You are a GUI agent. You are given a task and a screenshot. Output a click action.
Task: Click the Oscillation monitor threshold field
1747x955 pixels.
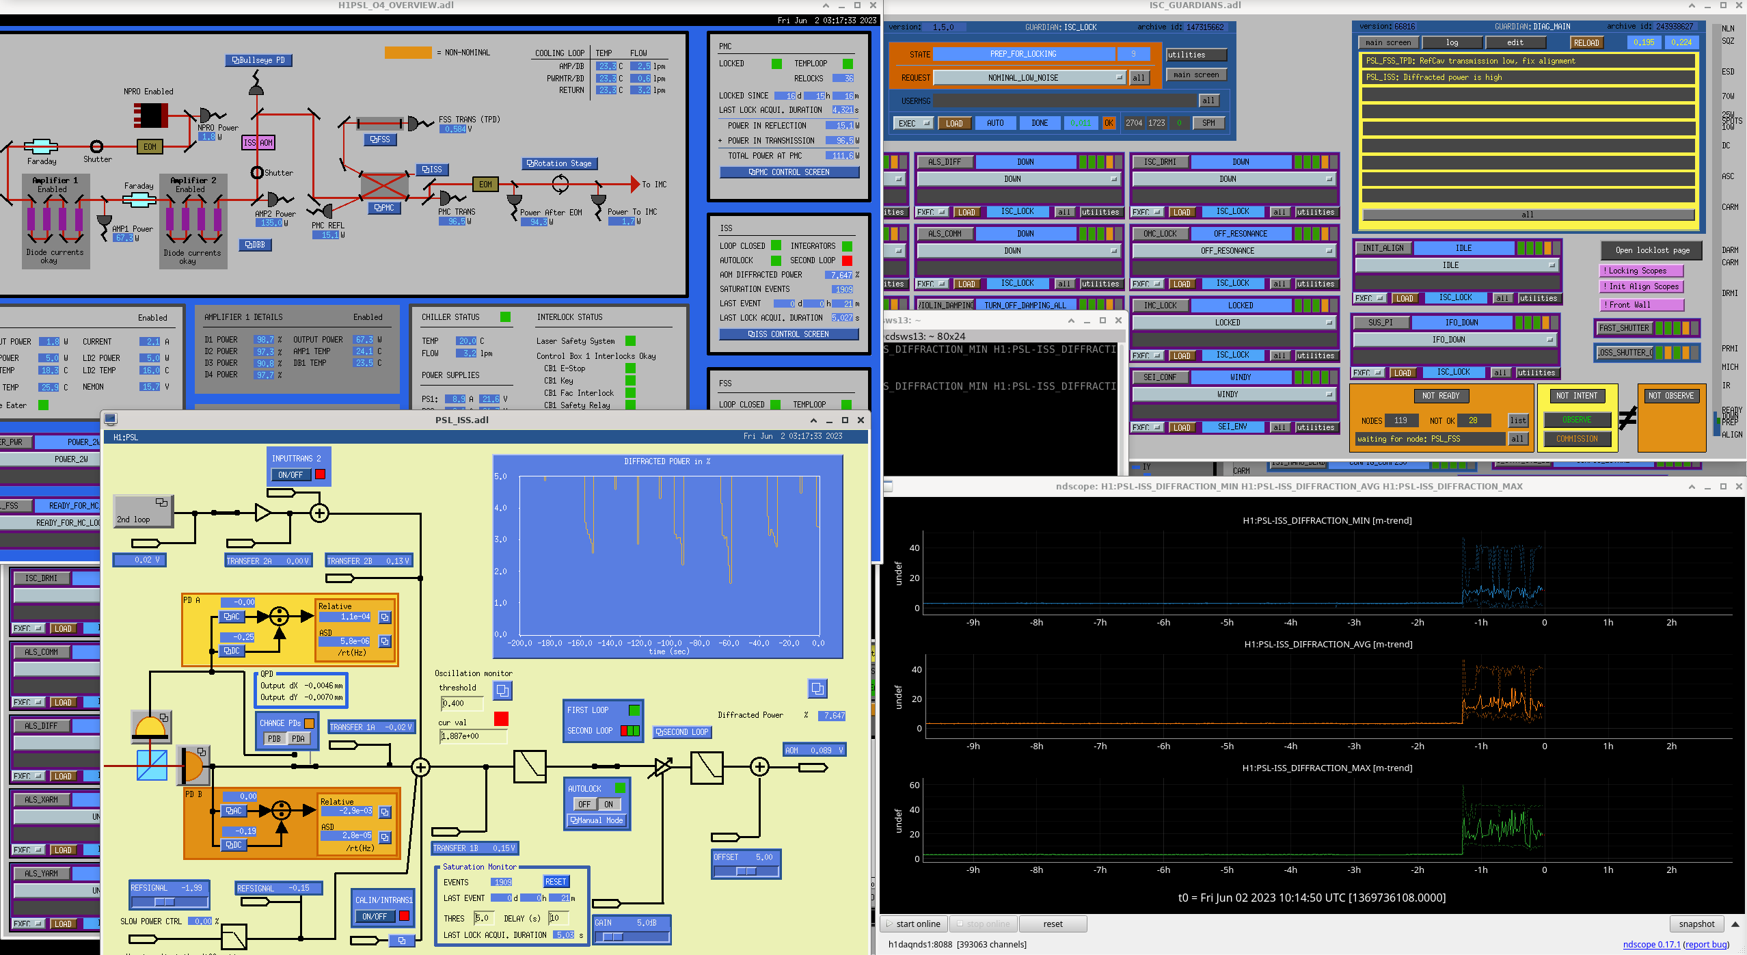pos(462,703)
